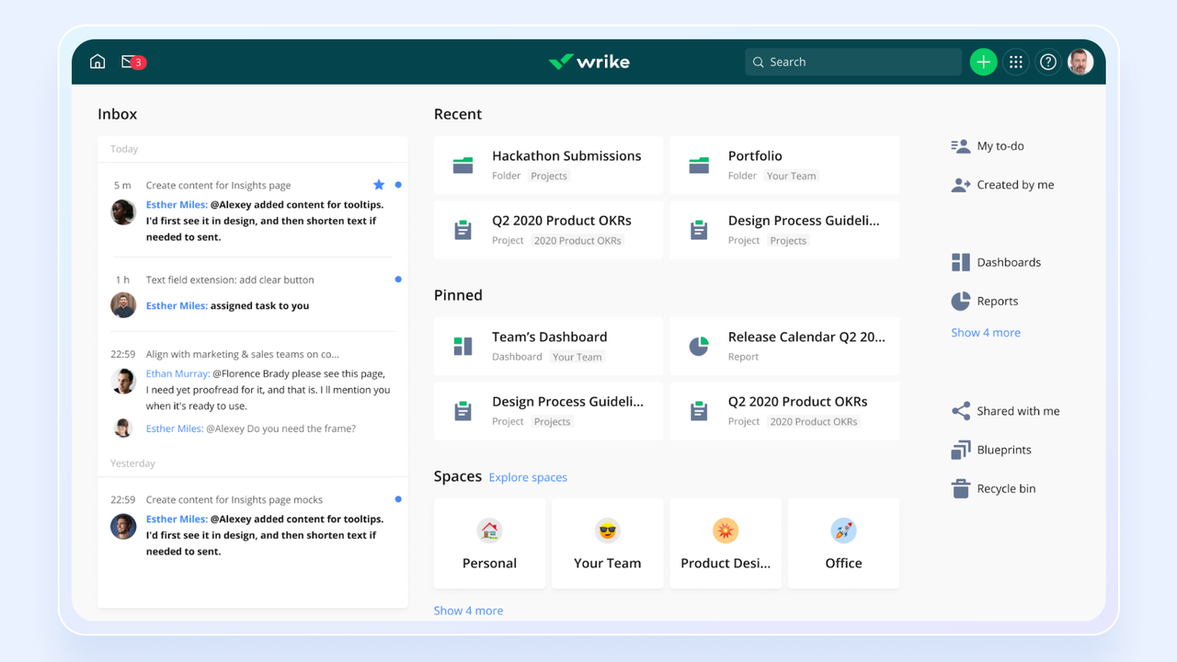Open Dashboards from sidebar
This screenshot has width=1177, height=662.
(996, 262)
